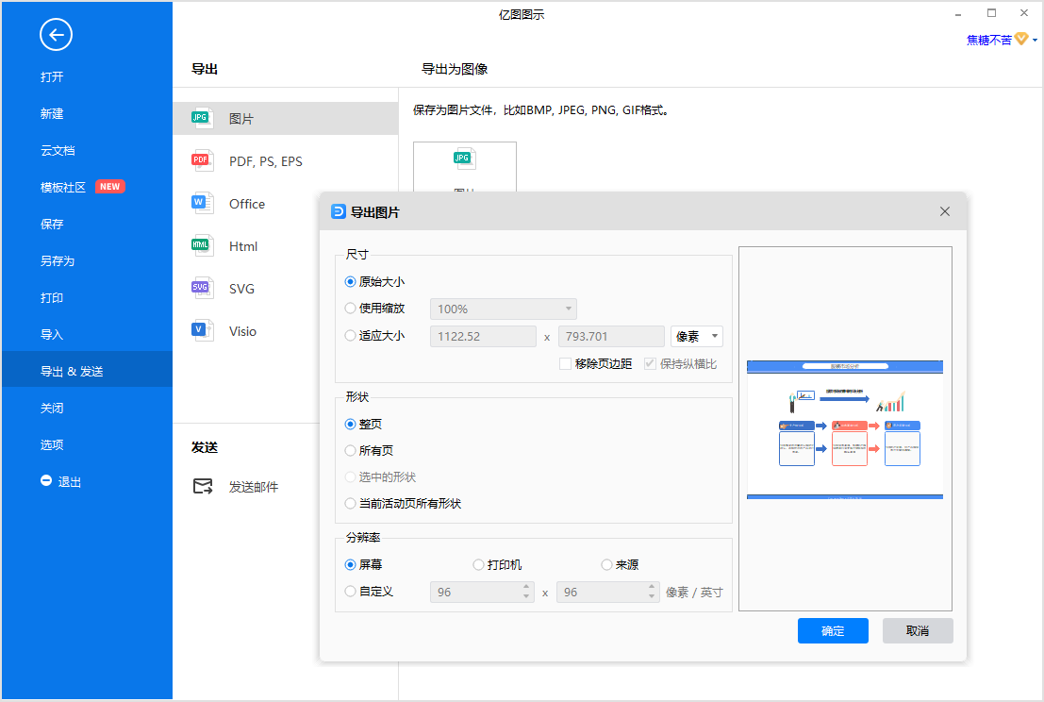
Task: Click the JPG image export icon in list
Action: pos(202,119)
